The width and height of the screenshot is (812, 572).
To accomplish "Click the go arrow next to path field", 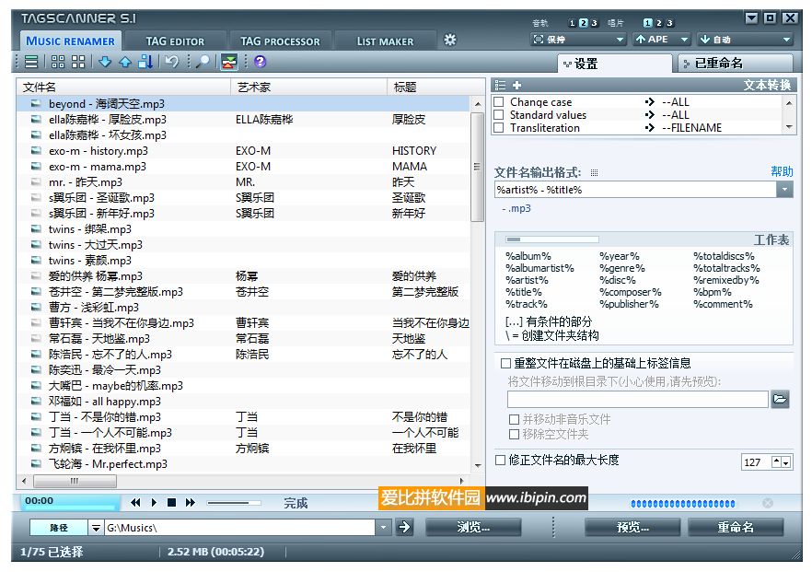I will (404, 528).
